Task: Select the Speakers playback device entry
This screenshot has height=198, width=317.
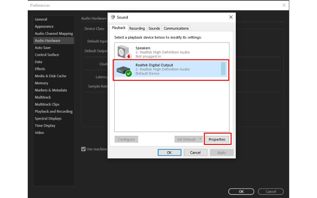Action: point(170,52)
